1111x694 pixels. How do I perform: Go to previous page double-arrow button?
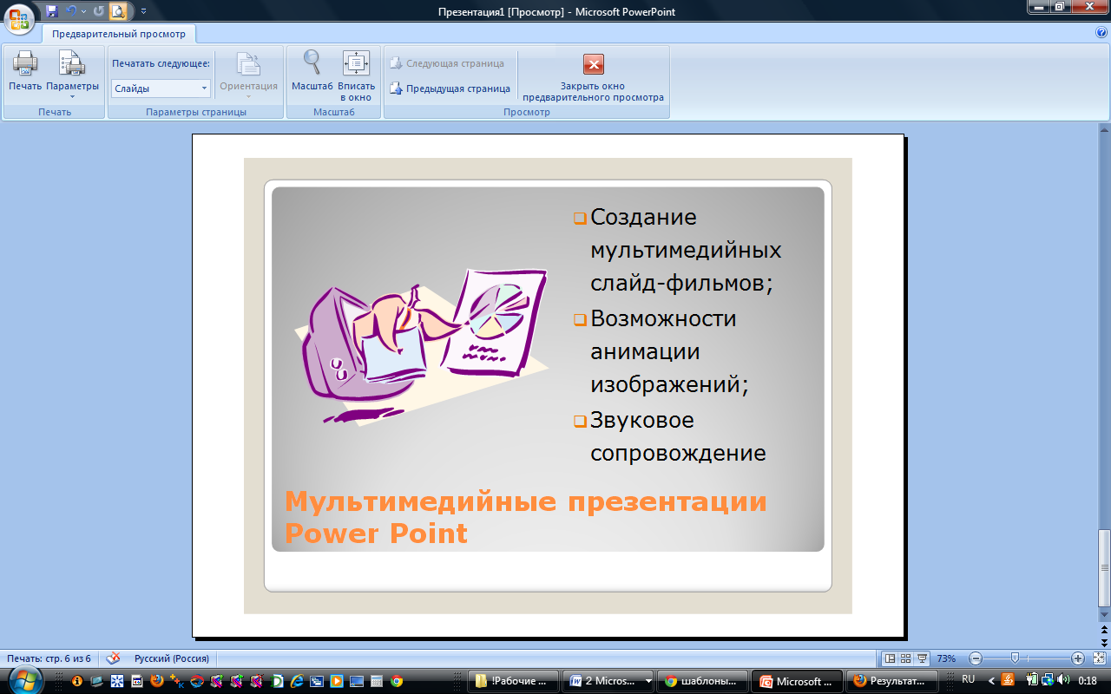pyautogui.click(x=1104, y=628)
